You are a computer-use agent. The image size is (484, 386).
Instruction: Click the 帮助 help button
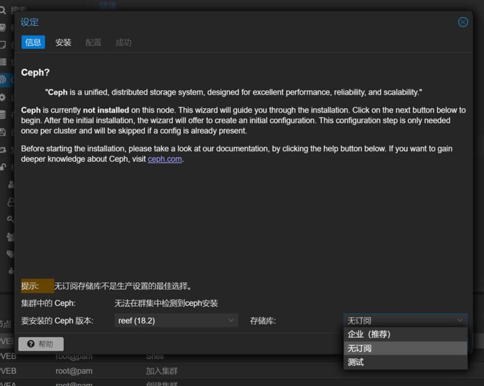pyautogui.click(x=41, y=344)
